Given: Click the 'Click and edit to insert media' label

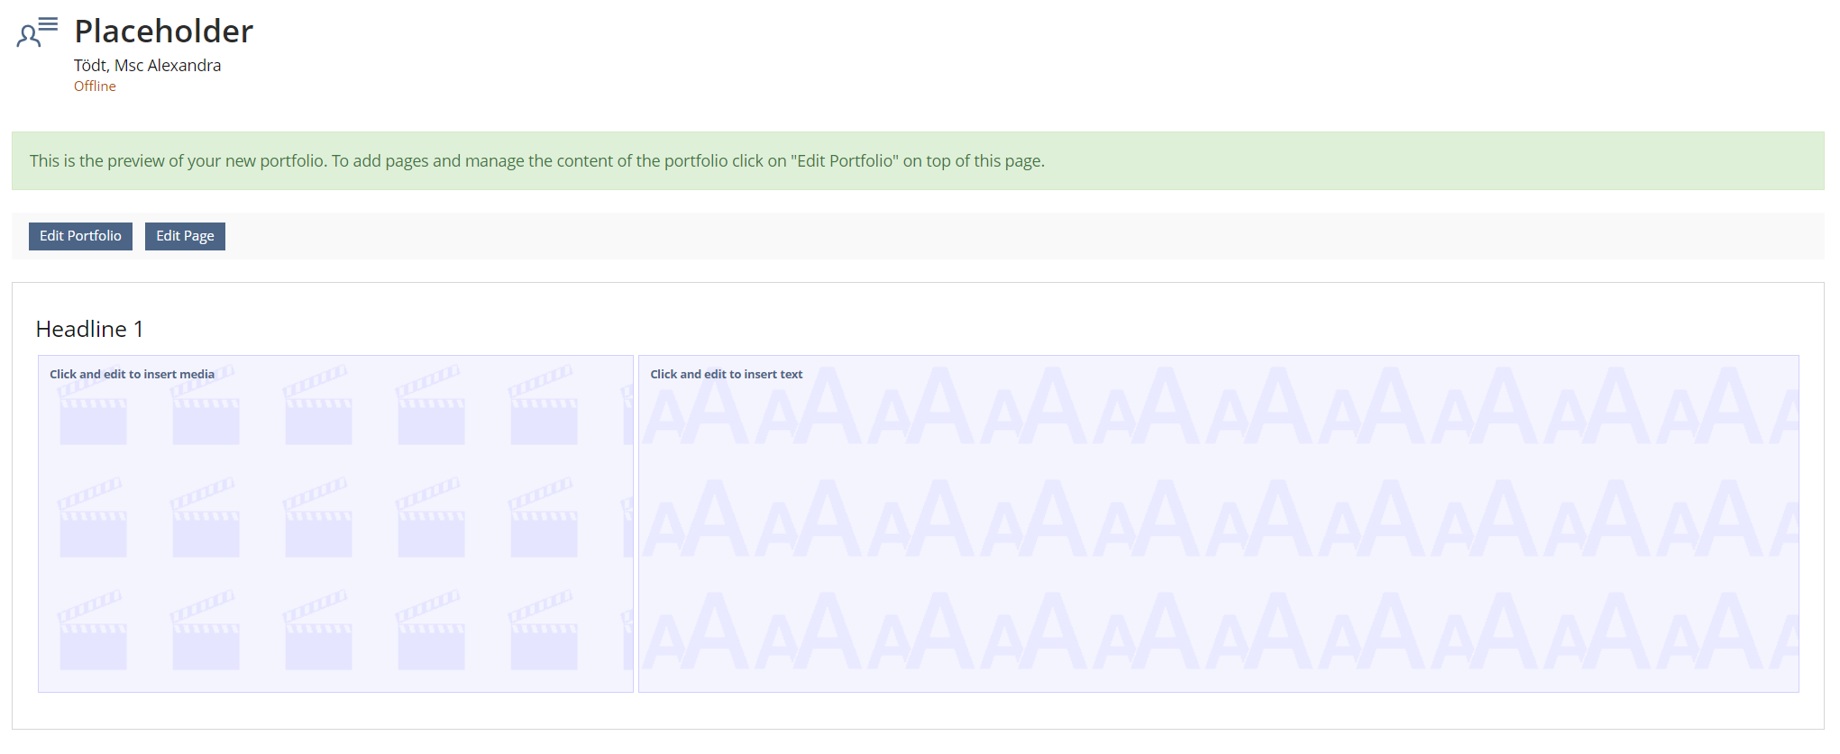Looking at the screenshot, I should [132, 375].
